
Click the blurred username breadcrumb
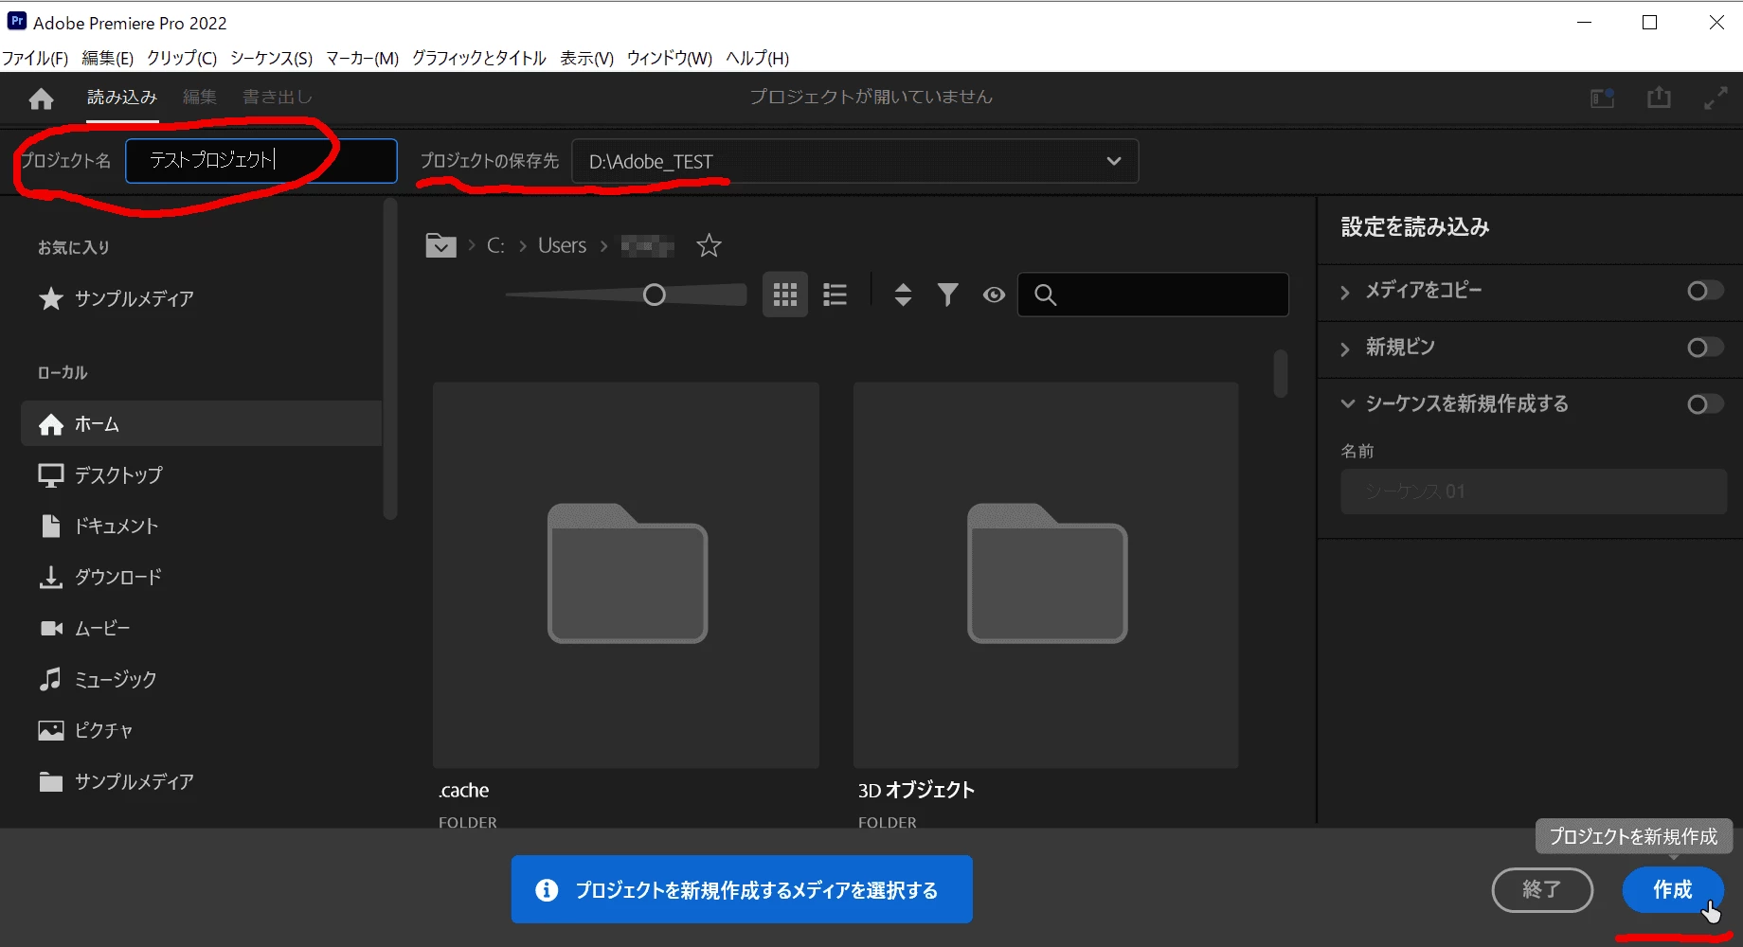[647, 246]
